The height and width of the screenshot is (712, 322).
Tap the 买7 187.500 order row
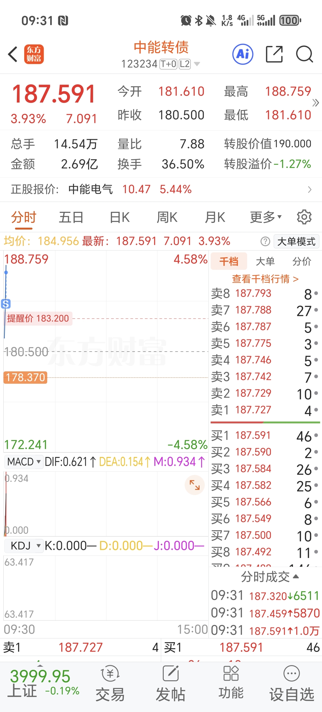coord(265,535)
